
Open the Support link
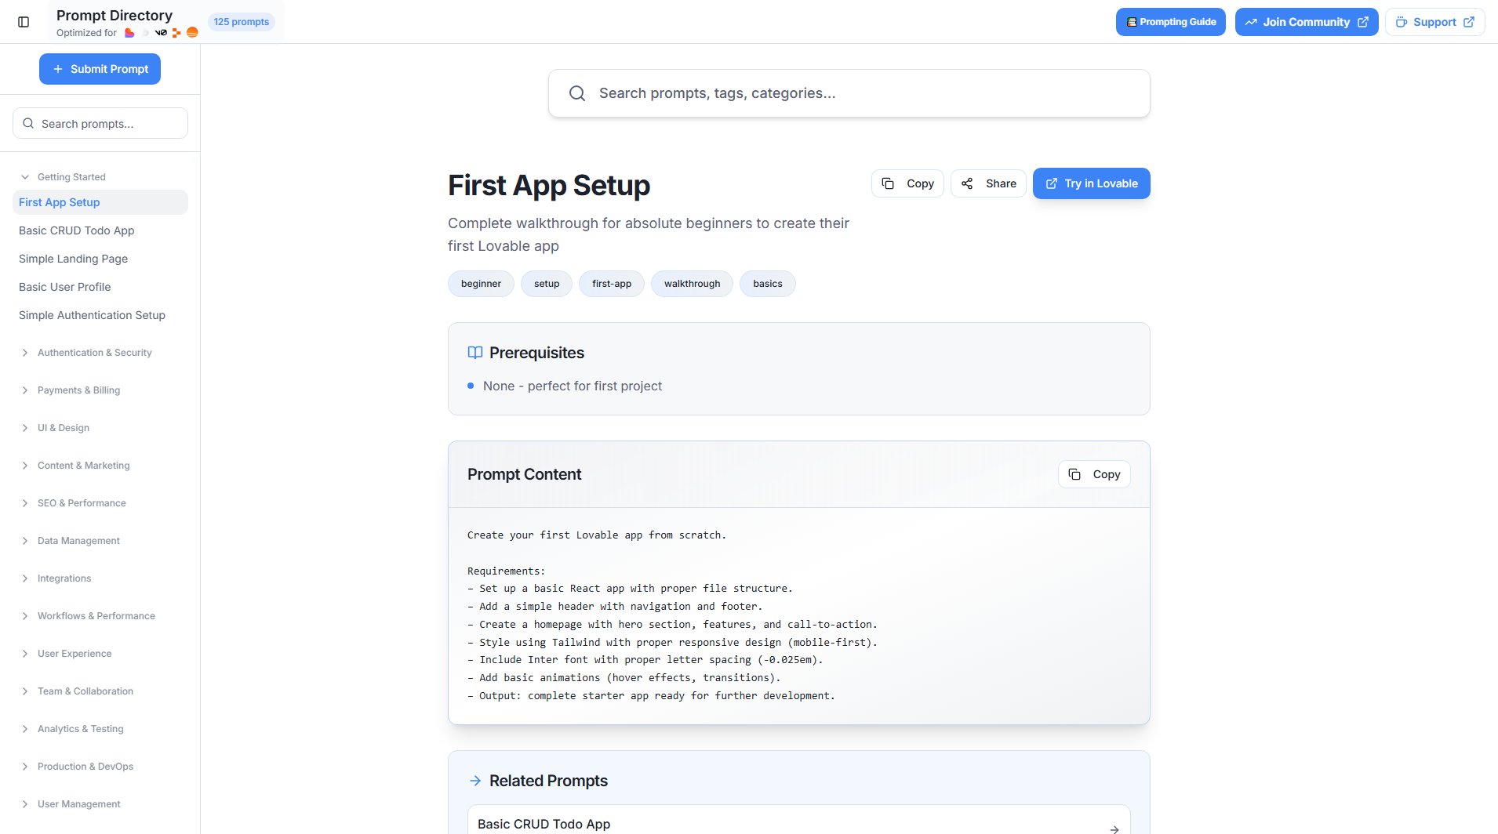(x=1434, y=22)
